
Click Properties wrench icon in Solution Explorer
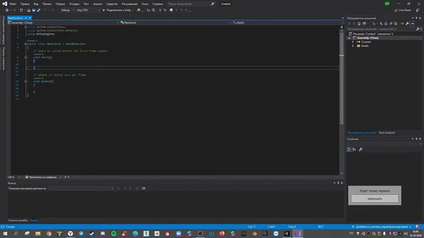[x=407, y=24]
